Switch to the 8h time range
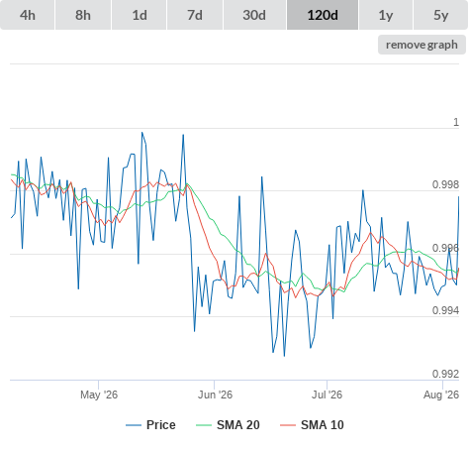The image size is (469, 451). coord(83,15)
